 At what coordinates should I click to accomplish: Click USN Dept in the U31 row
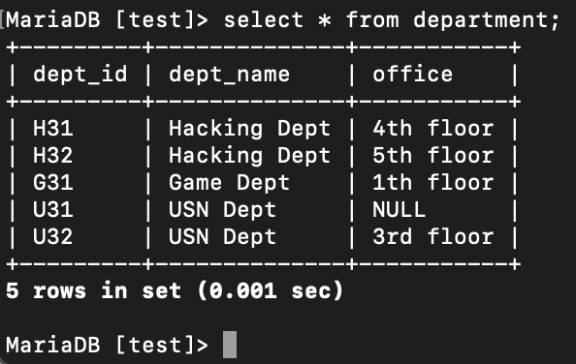pyautogui.click(x=222, y=210)
